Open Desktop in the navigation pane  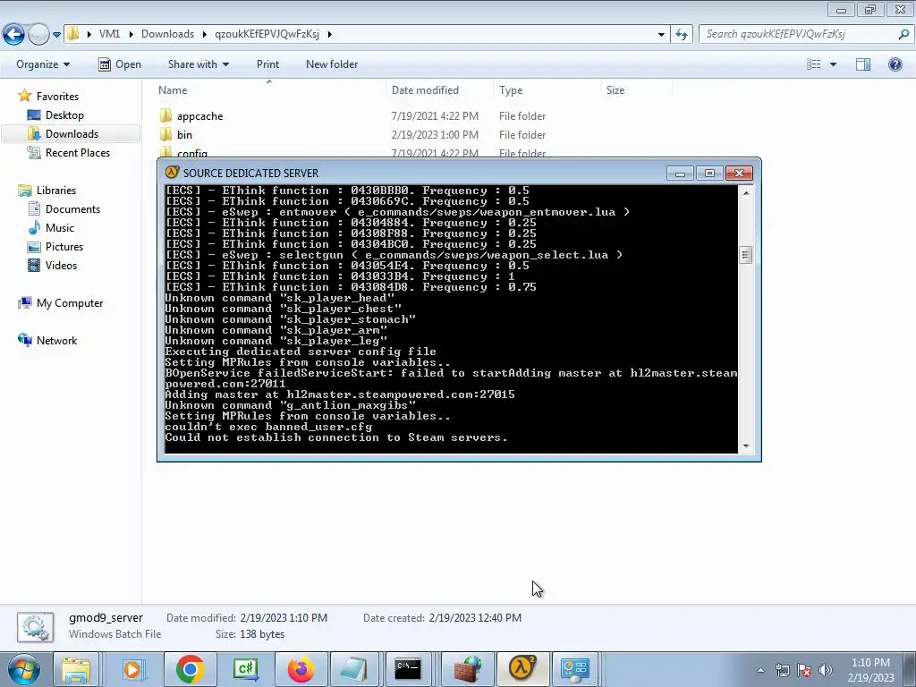(64, 115)
